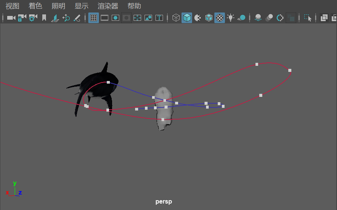
Task: Select the Grease Pencil tool icon
Action: tap(77, 18)
